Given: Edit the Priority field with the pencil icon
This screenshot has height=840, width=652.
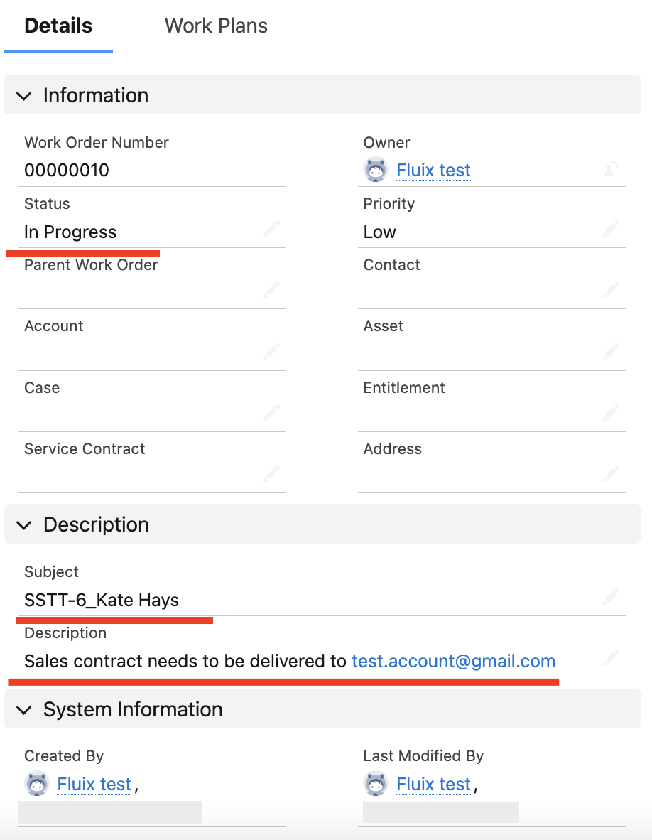Looking at the screenshot, I should [x=612, y=230].
